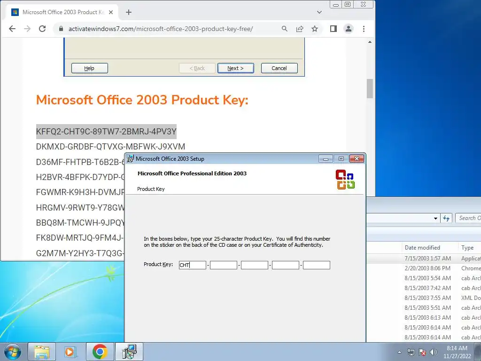Click the Help button in the webpage image

pos(90,68)
